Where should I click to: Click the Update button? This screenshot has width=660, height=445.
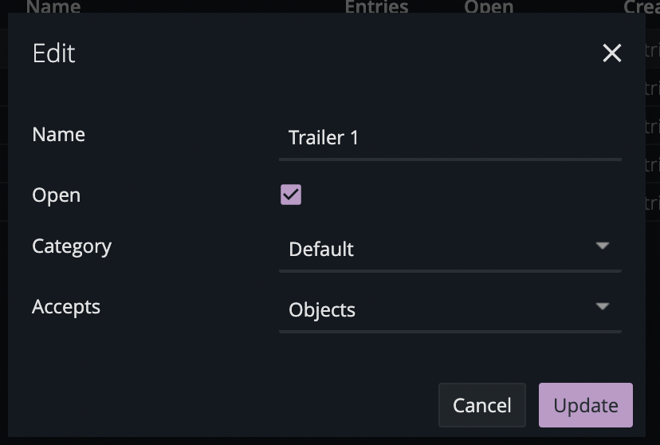pyautogui.click(x=586, y=405)
